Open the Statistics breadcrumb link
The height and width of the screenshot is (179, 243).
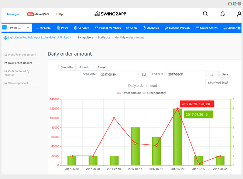click(x=104, y=37)
